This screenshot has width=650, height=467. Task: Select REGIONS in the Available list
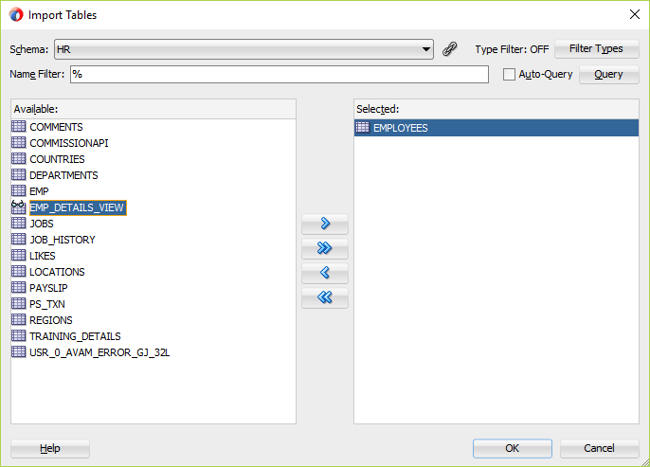(x=50, y=320)
